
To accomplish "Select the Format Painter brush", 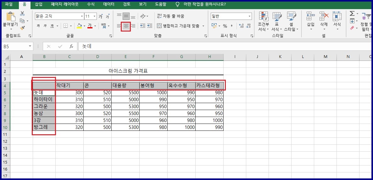I will (22, 28).
